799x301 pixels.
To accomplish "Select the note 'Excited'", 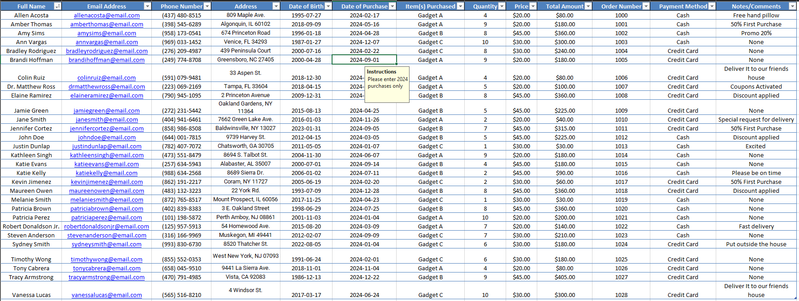I will [756, 146].
